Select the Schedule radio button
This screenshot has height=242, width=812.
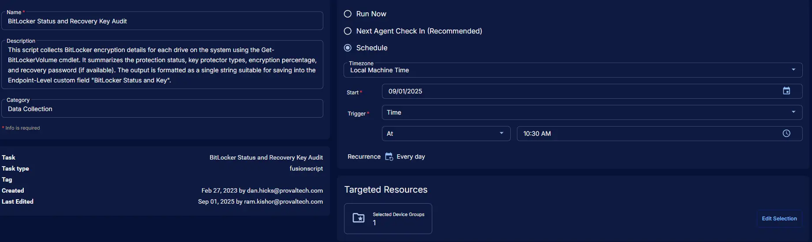point(348,48)
